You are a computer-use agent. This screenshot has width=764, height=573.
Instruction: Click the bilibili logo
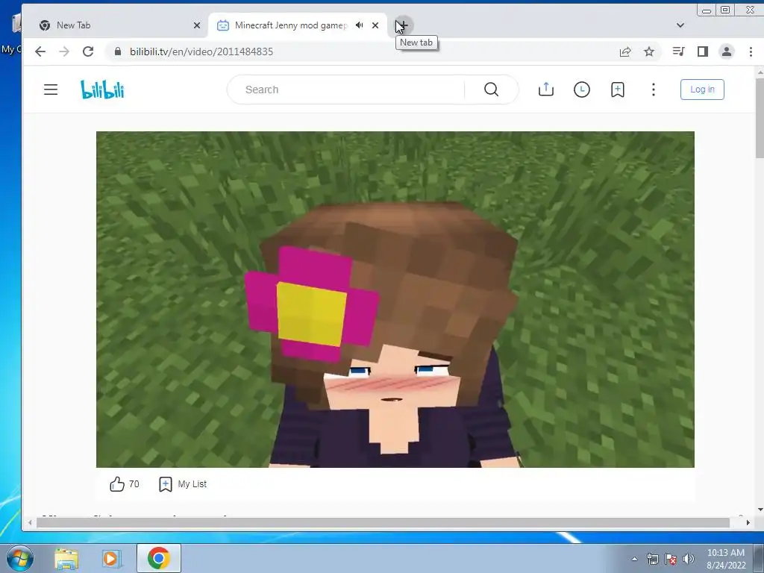(102, 90)
